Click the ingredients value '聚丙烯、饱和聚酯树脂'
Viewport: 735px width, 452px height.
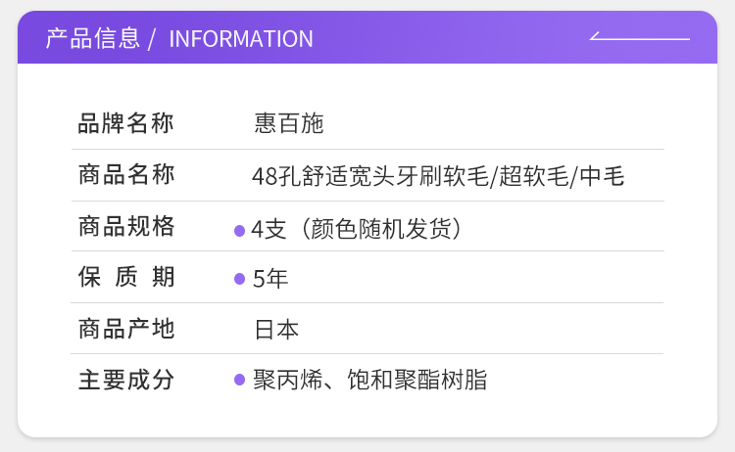(370, 380)
